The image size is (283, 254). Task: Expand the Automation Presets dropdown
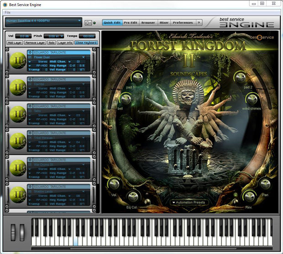pos(189,202)
